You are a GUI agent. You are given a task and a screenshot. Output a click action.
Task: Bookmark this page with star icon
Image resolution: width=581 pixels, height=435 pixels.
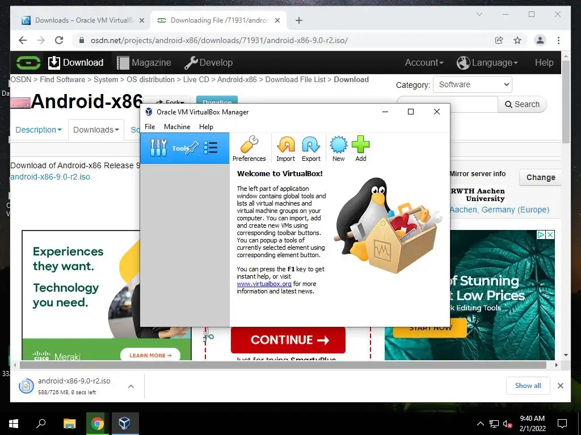517,40
